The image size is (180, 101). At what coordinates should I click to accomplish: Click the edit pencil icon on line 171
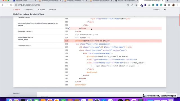click(69, 28)
